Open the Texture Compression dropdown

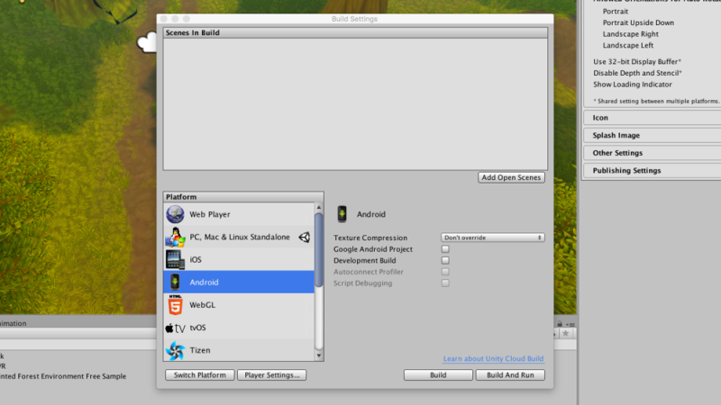[x=493, y=238]
